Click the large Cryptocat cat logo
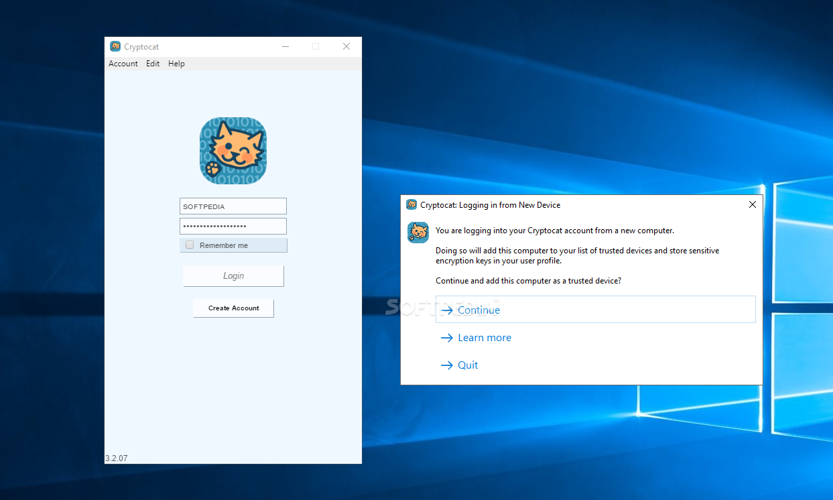The width and height of the screenshot is (833, 500). tap(233, 151)
